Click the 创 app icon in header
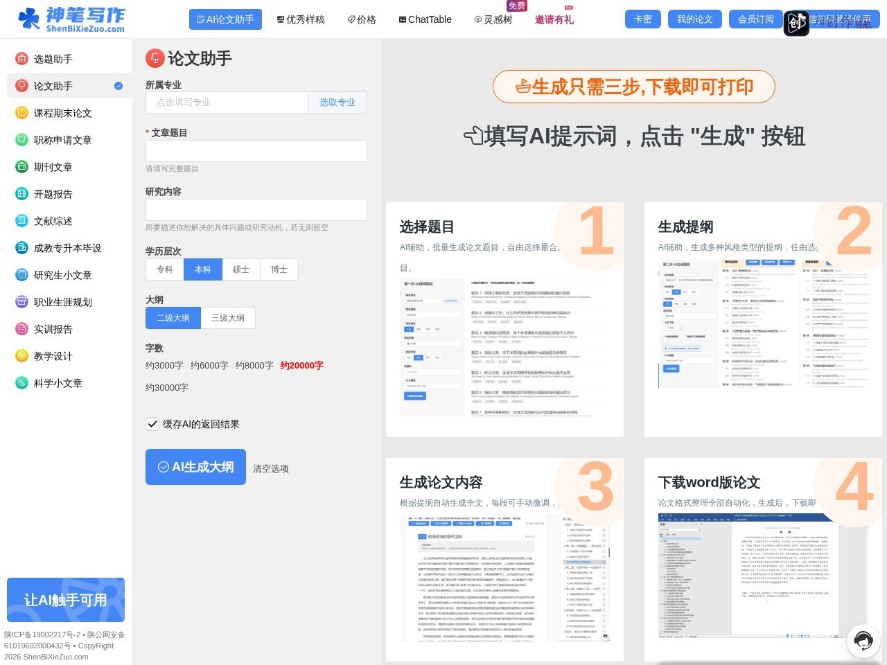 [x=796, y=24]
